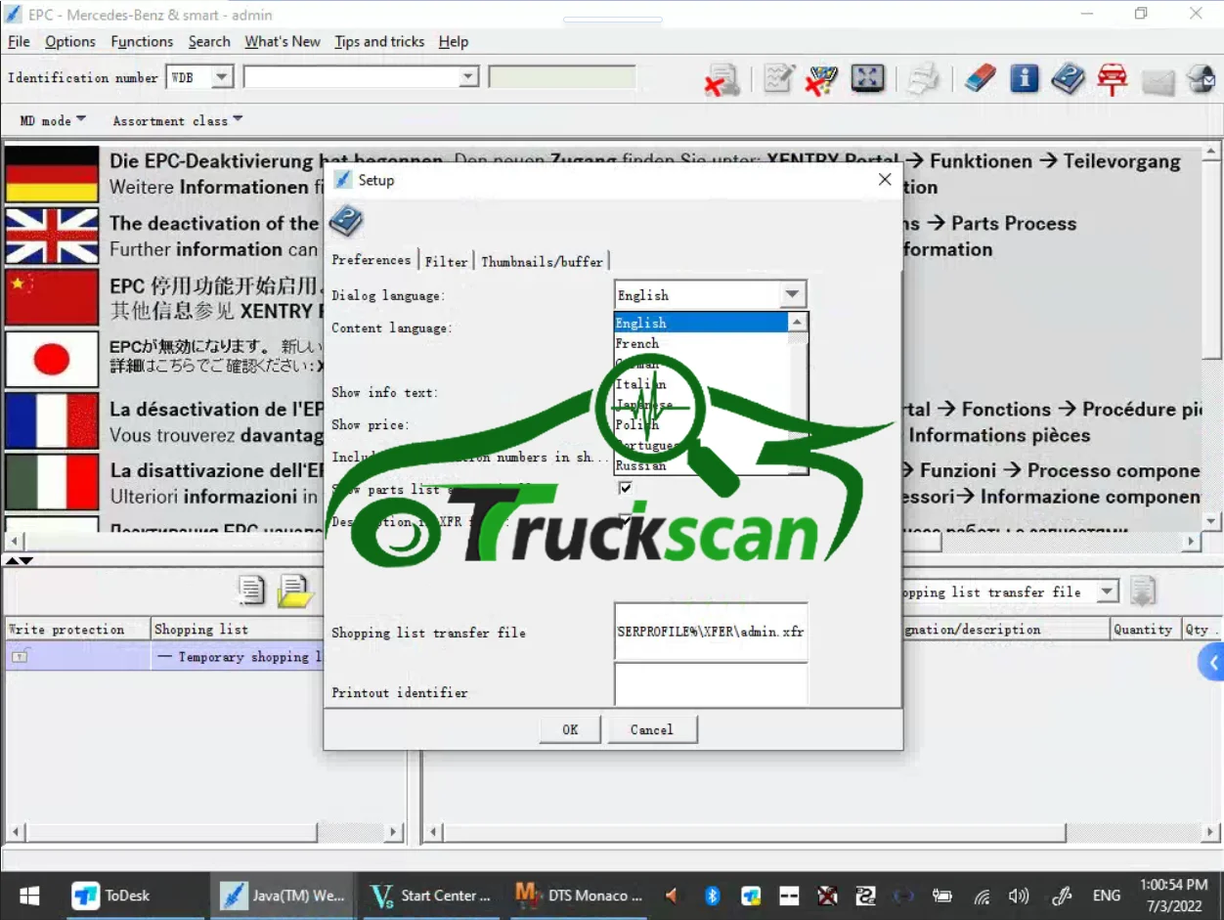Click the grey envelope icon

click(x=1158, y=82)
